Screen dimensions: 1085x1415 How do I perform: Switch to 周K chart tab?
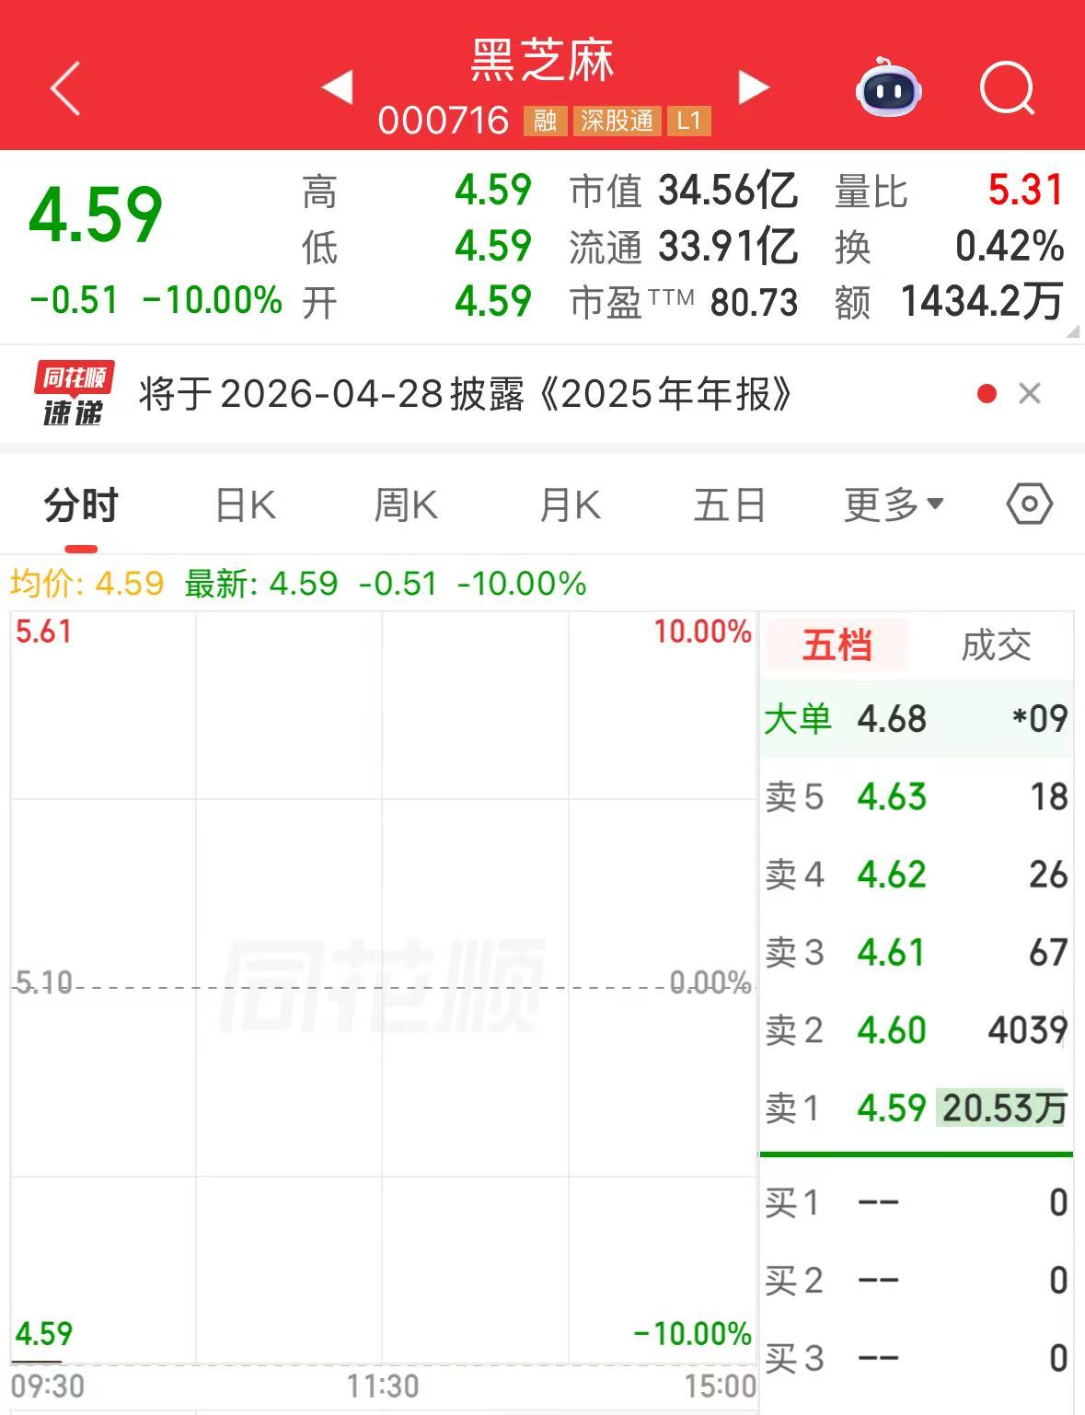406,505
